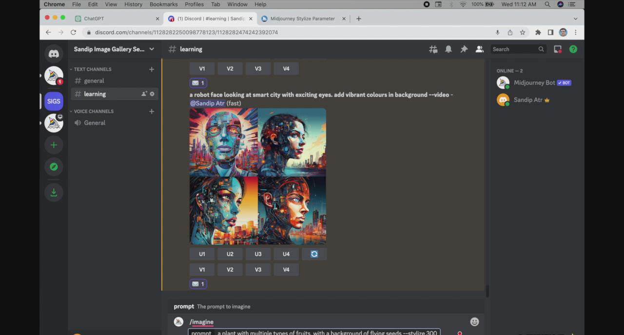Toggle the member list visibility in the header
Image resolution: width=624 pixels, height=335 pixels.
click(479, 49)
